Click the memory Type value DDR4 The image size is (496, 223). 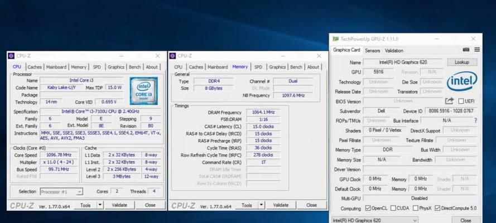(x=214, y=81)
